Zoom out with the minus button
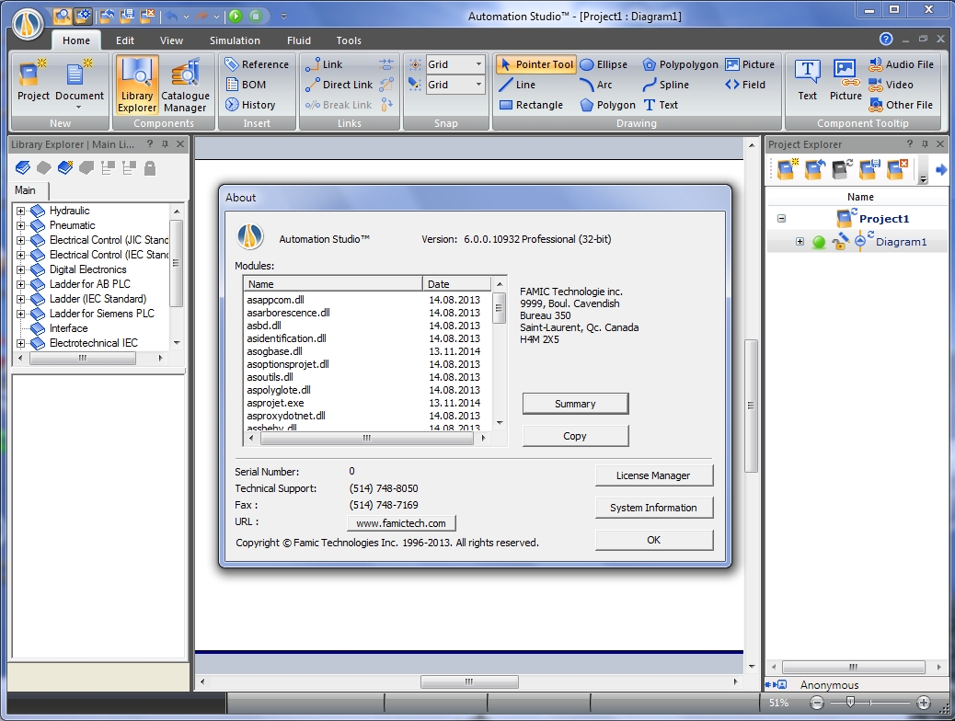955x721 pixels. tap(817, 704)
